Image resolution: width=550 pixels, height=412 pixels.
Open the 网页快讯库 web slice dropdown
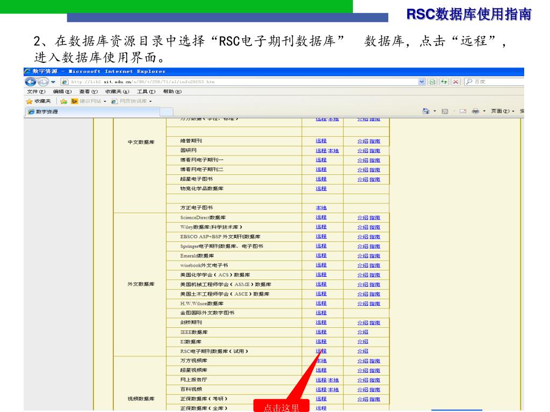point(132,101)
